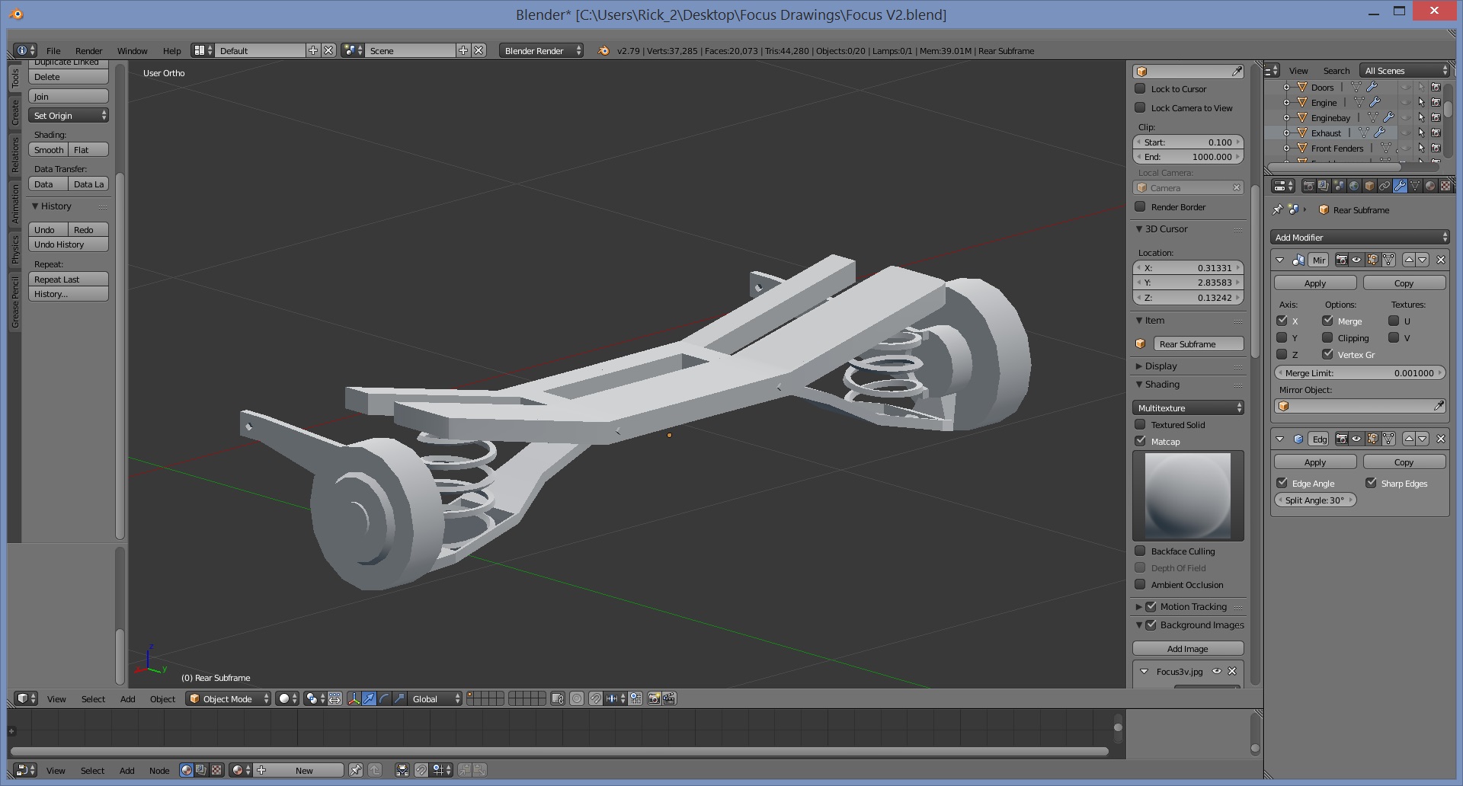Select the translate manipulator arrow icon
Image resolution: width=1463 pixels, height=786 pixels.
pyautogui.click(x=369, y=698)
